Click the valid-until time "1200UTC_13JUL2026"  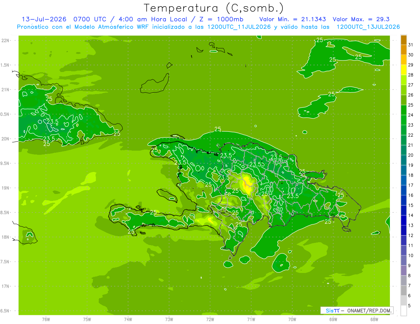tap(368, 27)
